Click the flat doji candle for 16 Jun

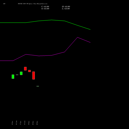[x=17, y=75]
